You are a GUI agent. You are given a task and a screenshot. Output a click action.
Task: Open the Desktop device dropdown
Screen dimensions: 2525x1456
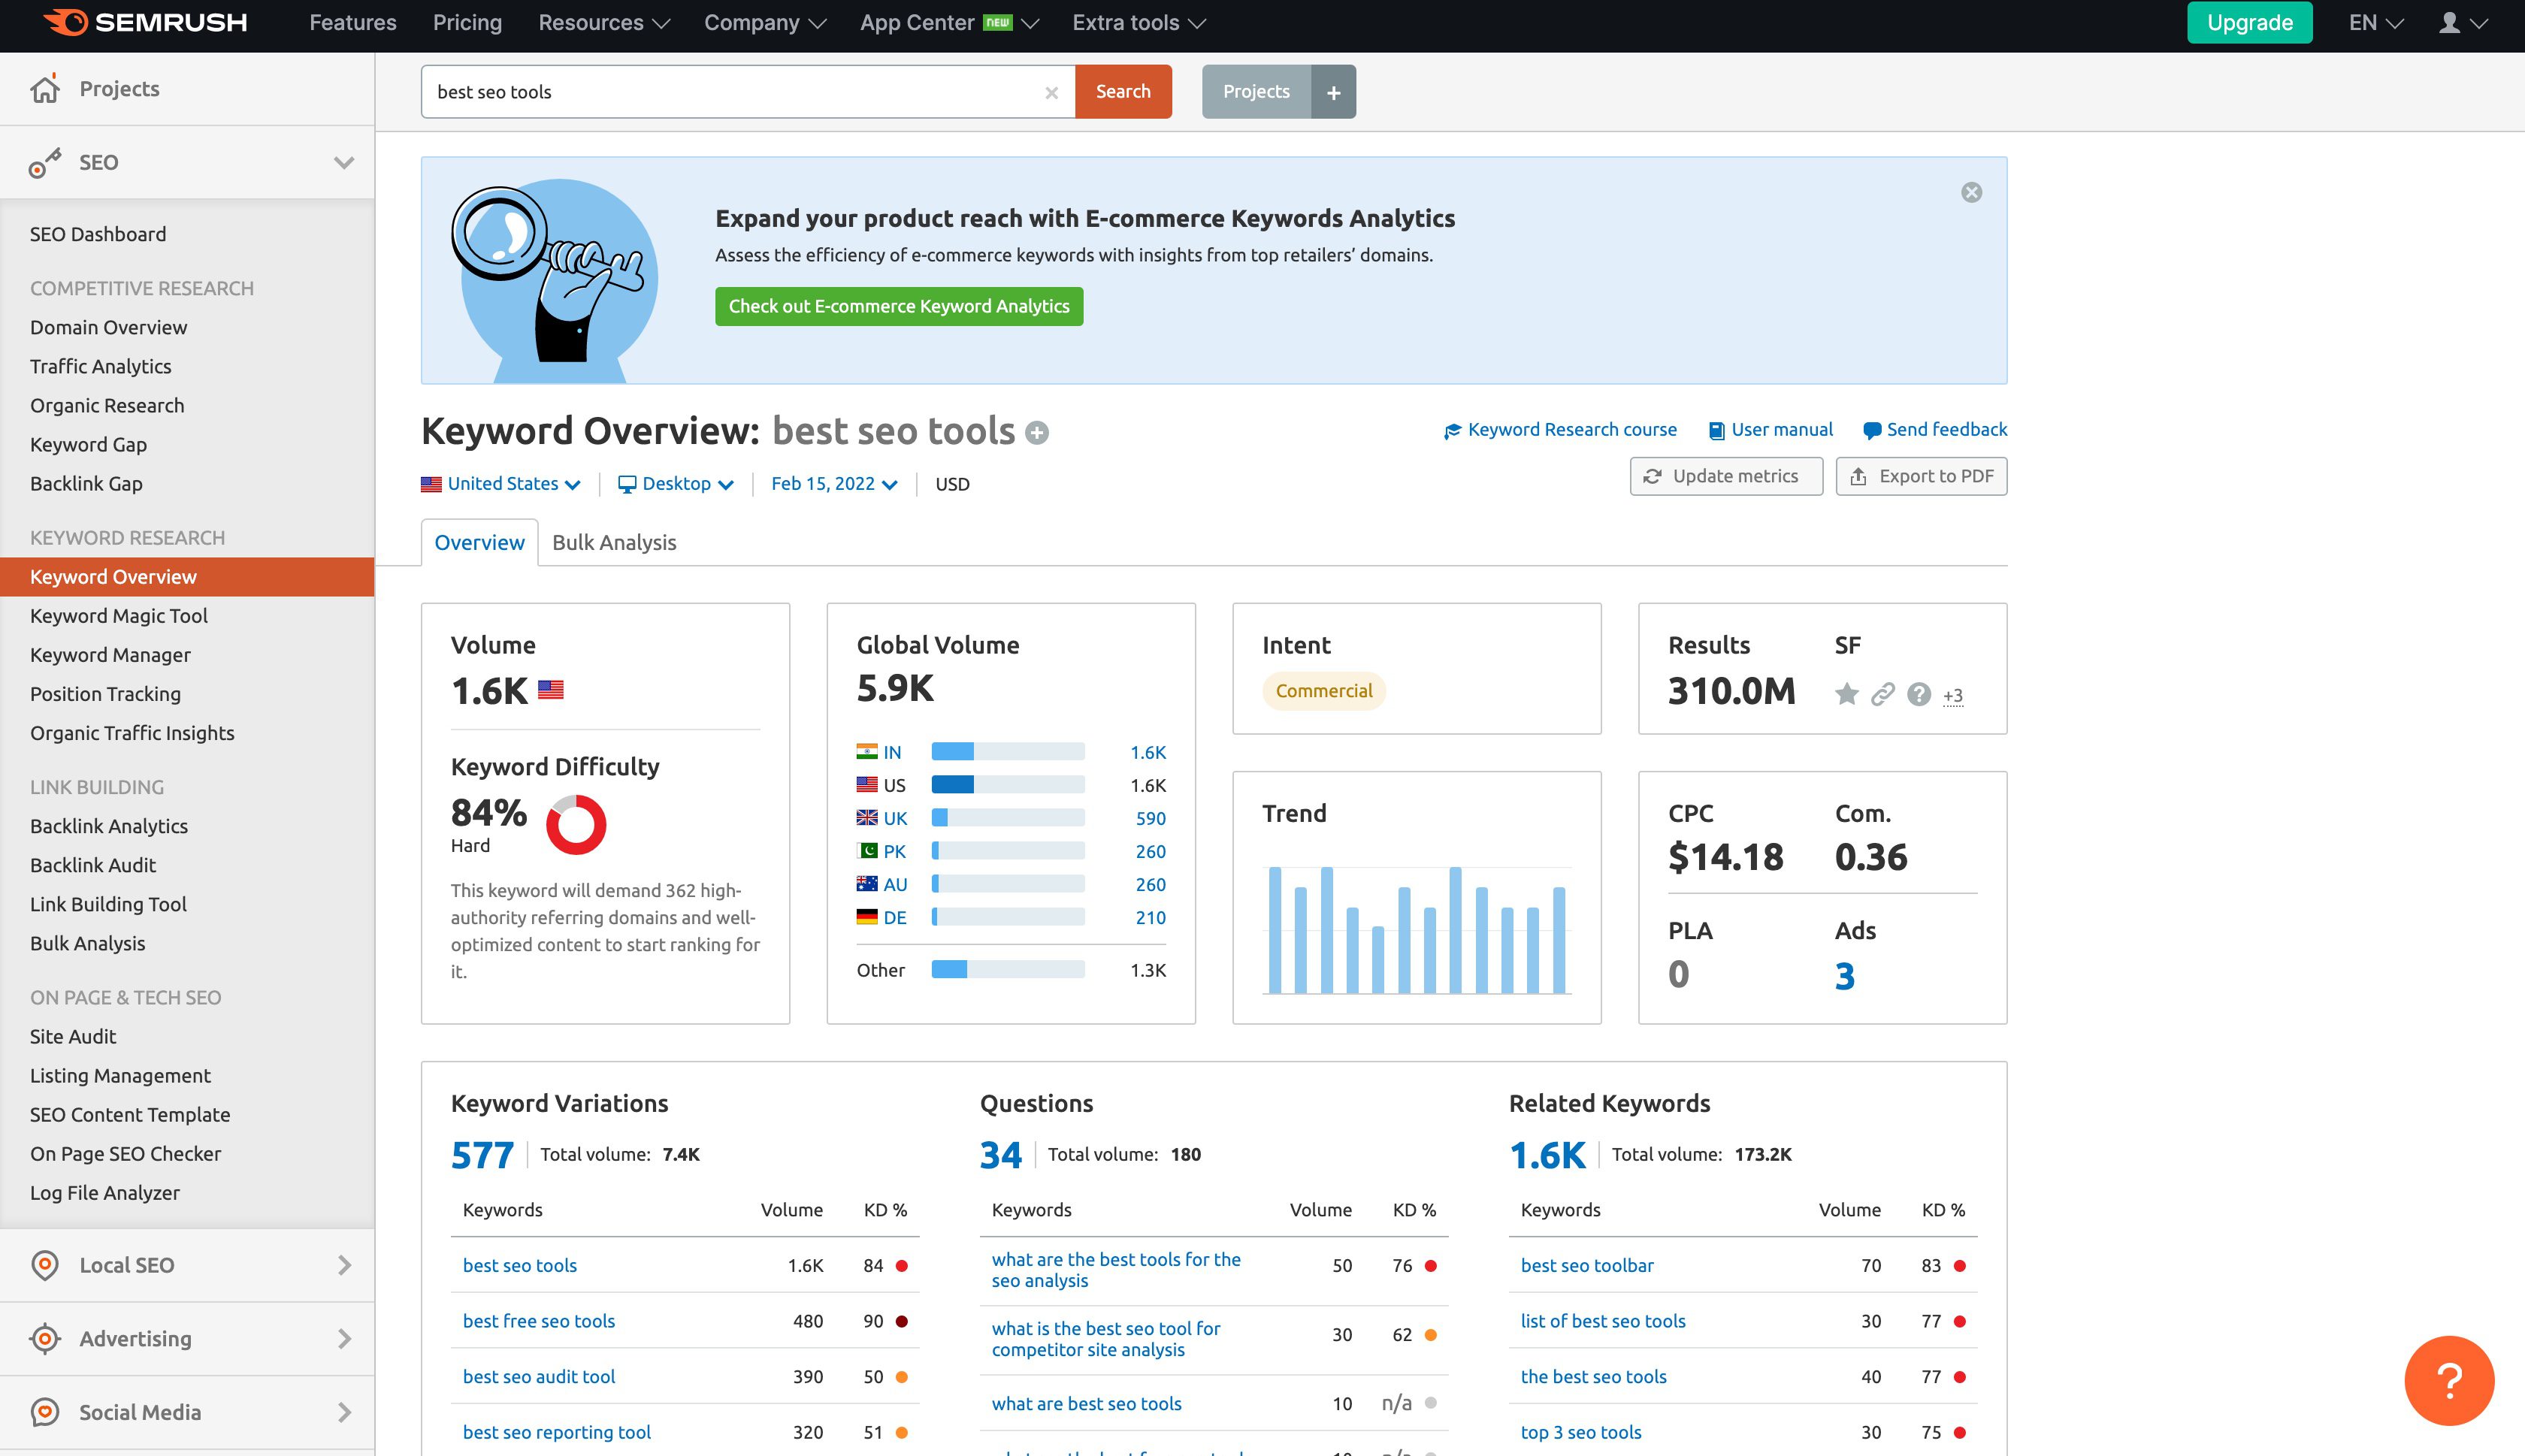tap(677, 484)
